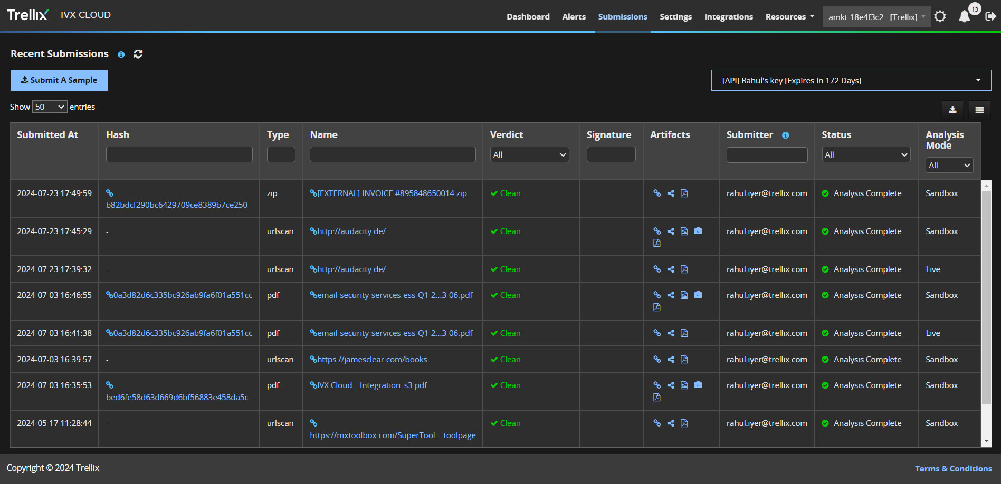Click 'Clean' verdict in INVOICE zip row
The width and height of the screenshot is (1001, 484).
[510, 193]
